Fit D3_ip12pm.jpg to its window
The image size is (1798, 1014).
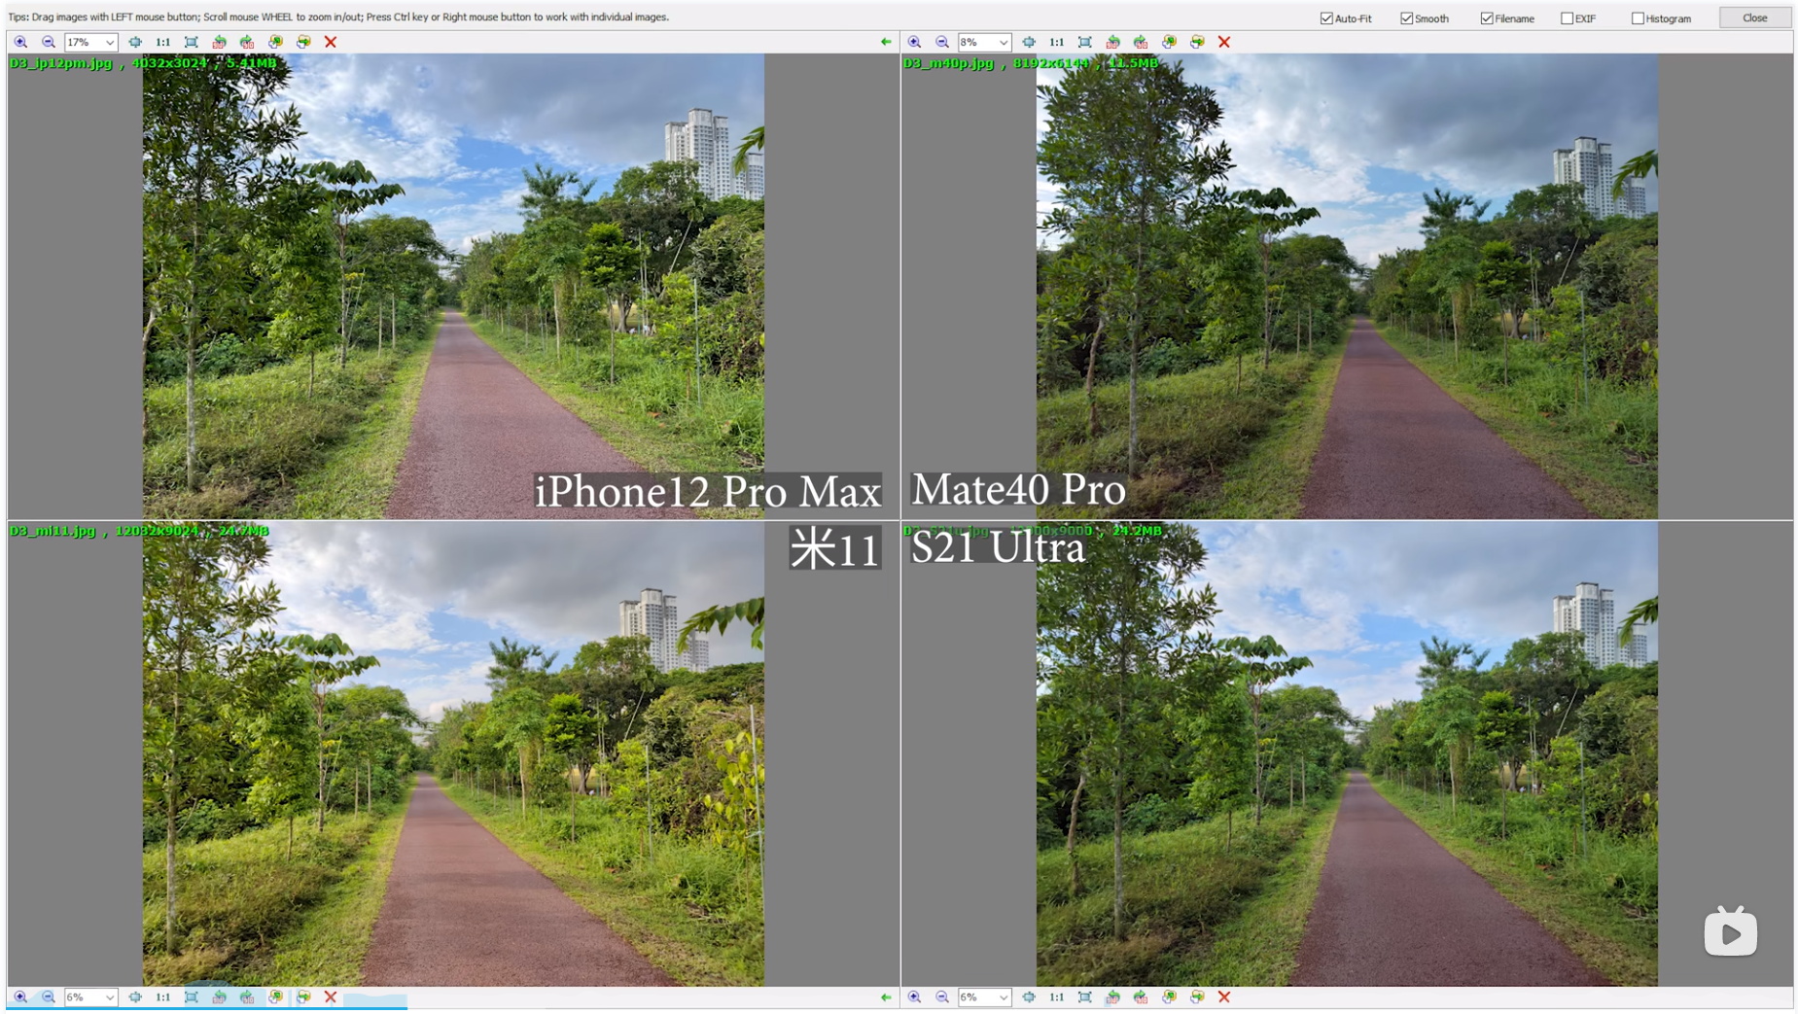[192, 42]
